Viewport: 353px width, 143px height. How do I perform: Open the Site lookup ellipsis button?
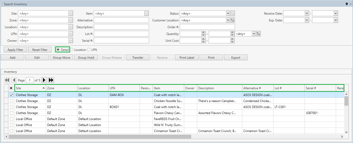tap(71, 14)
